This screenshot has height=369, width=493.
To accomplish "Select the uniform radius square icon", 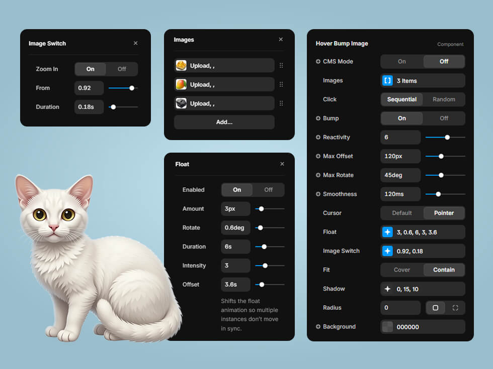I will click(x=435, y=308).
